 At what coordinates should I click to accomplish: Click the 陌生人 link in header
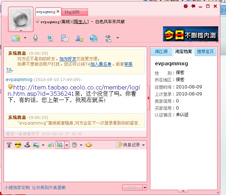80,22
